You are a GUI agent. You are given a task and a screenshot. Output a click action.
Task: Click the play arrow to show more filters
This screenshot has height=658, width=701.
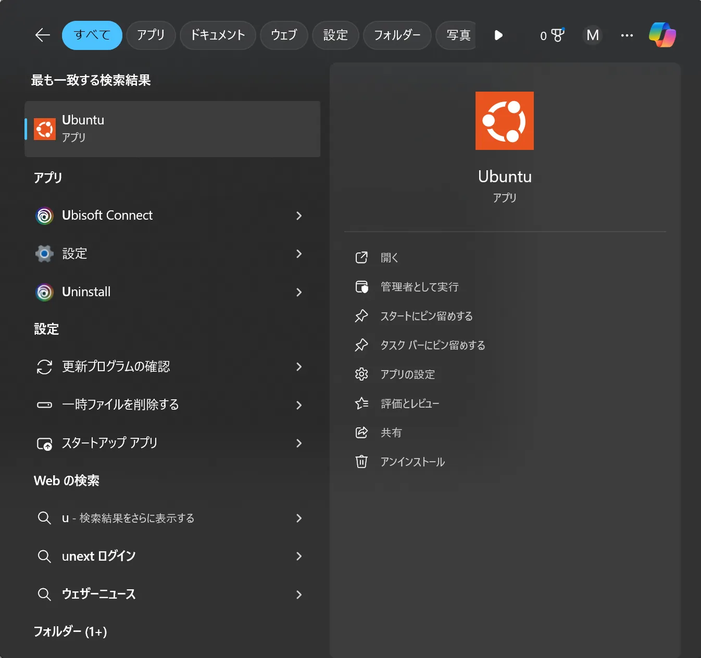coord(498,35)
